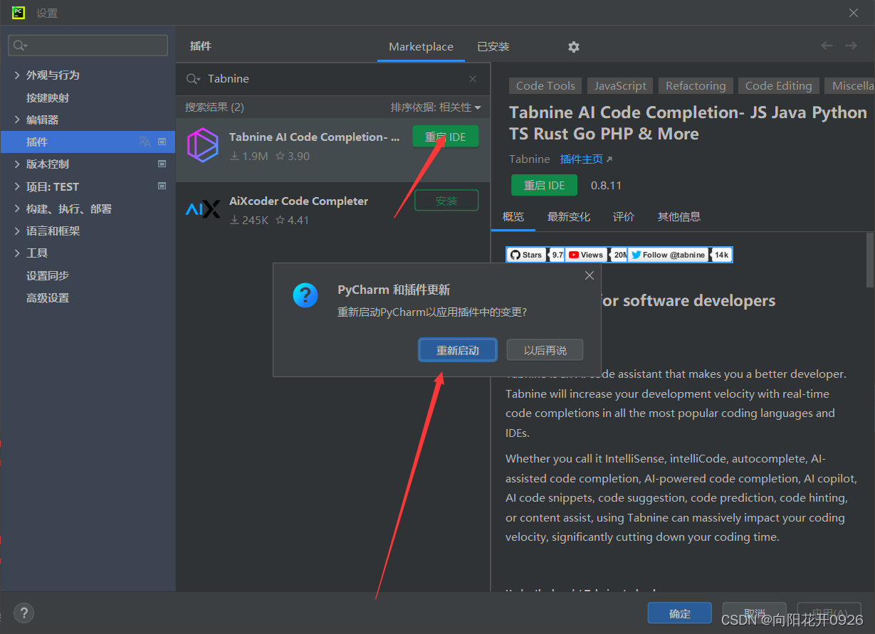
Task: Click the back navigation arrow
Action: point(827,46)
